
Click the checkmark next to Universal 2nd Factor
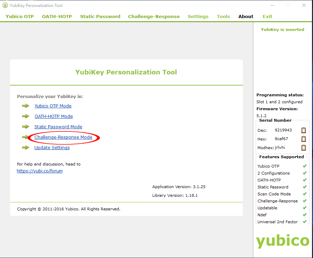click(305, 221)
